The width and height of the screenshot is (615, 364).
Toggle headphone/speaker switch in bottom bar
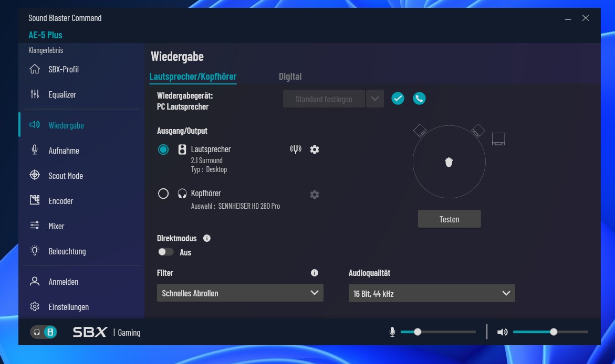coord(44,332)
